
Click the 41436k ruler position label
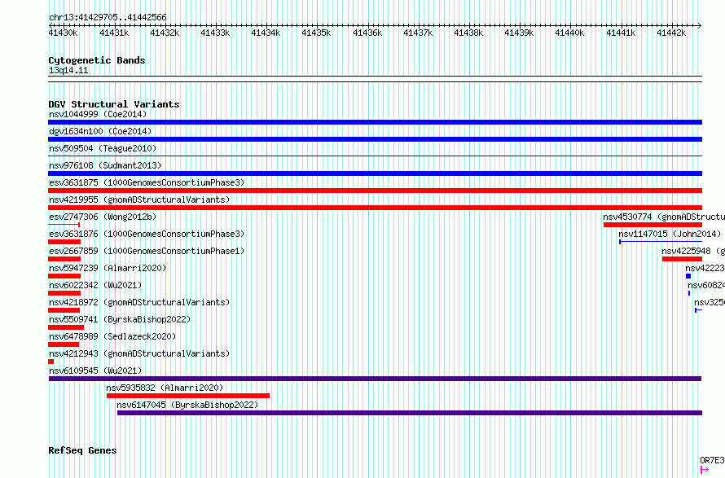pyautogui.click(x=367, y=33)
